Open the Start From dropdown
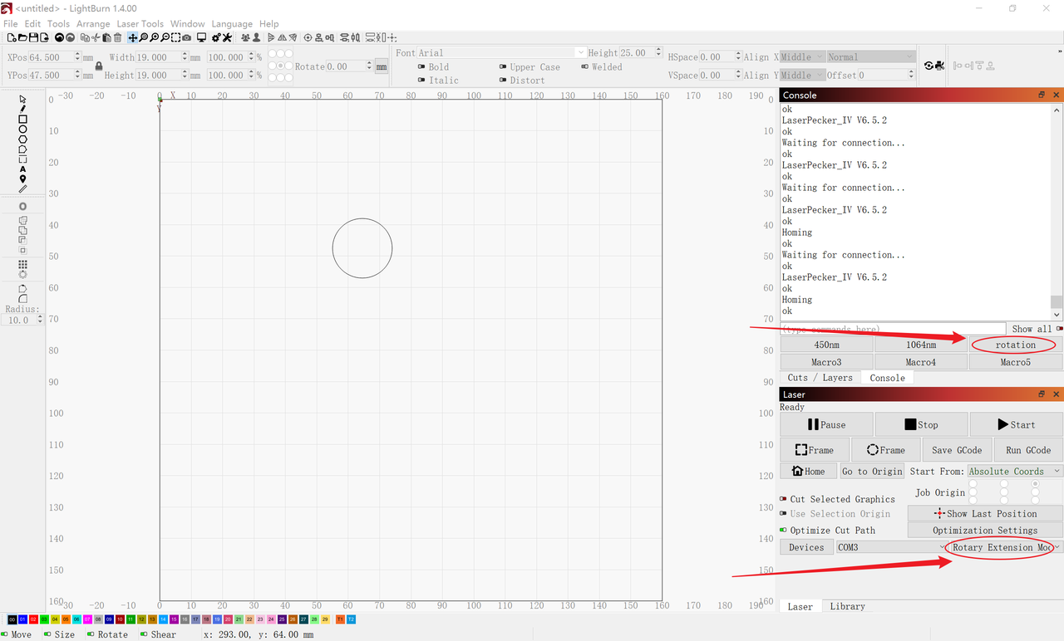This screenshot has width=1064, height=641. [x=1014, y=472]
